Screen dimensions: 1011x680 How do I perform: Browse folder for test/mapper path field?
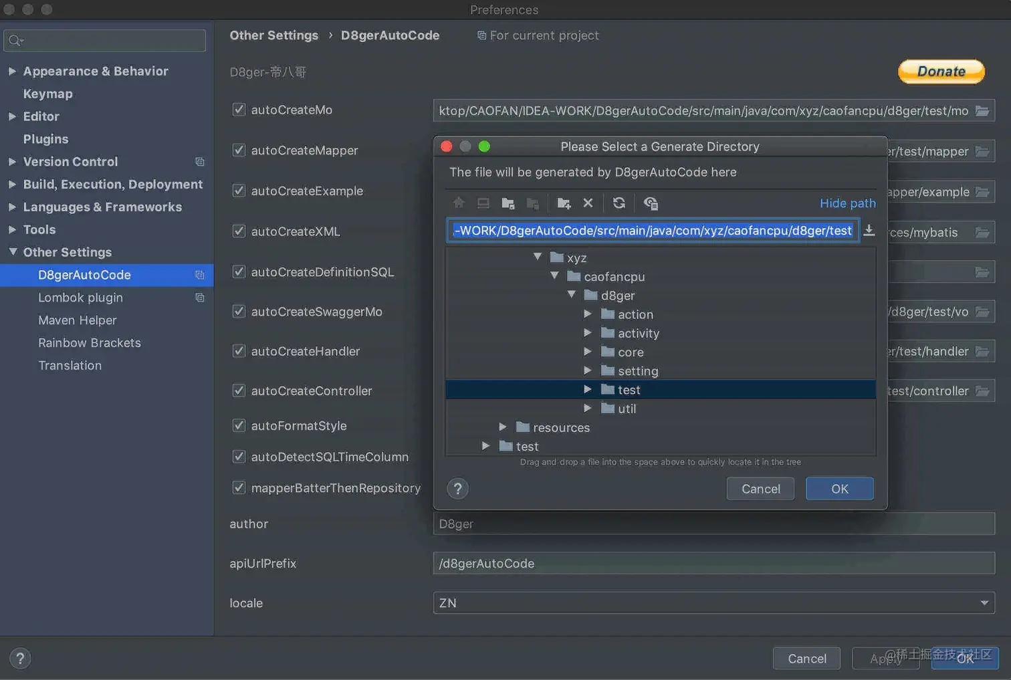pyautogui.click(x=982, y=151)
